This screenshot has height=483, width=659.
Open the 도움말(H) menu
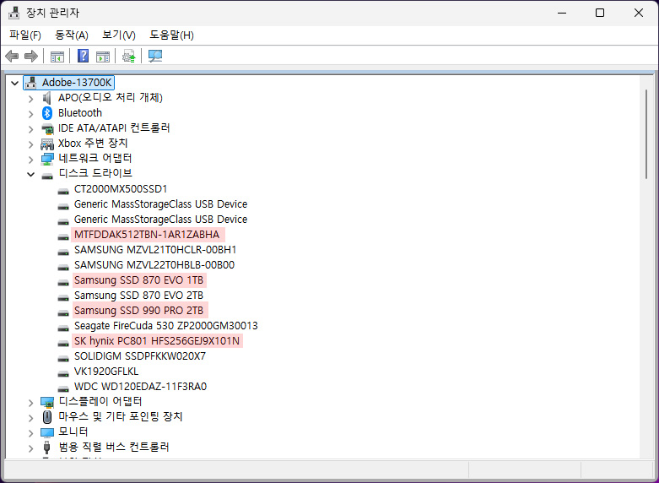pyautogui.click(x=171, y=35)
